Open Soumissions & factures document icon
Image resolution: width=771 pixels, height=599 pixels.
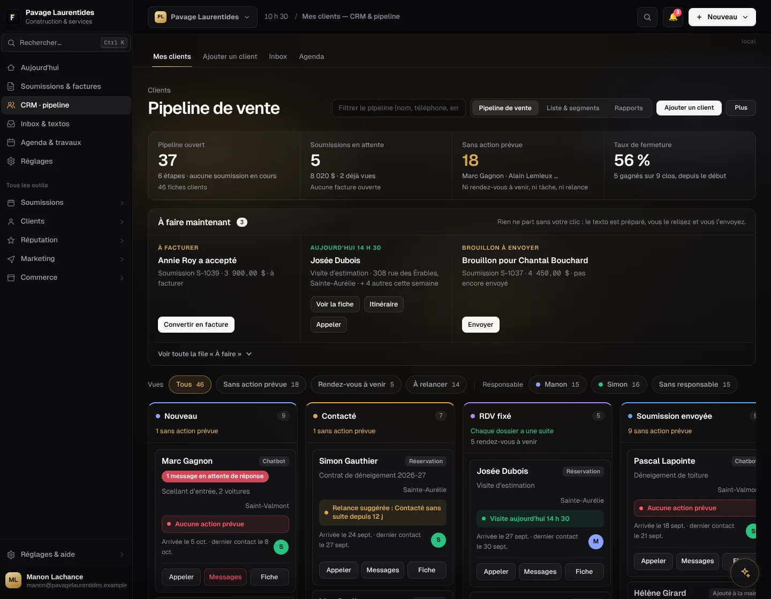[11, 87]
